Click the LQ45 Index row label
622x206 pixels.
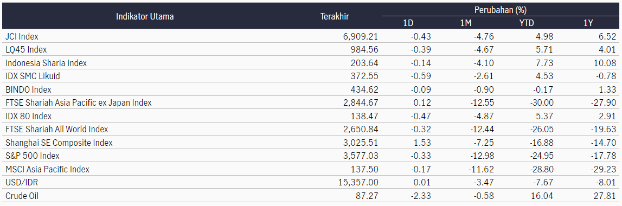point(26,50)
